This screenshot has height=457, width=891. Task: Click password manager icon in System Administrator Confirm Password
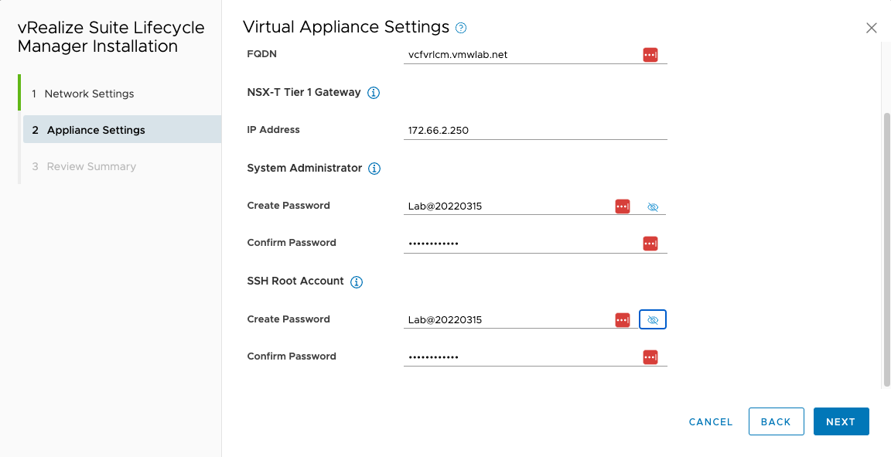pyautogui.click(x=650, y=244)
